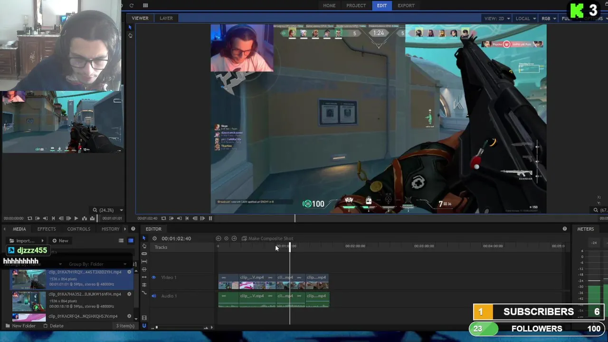This screenshot has height=342, width=608.
Task: Open the EXPORT tab
Action: (406, 6)
